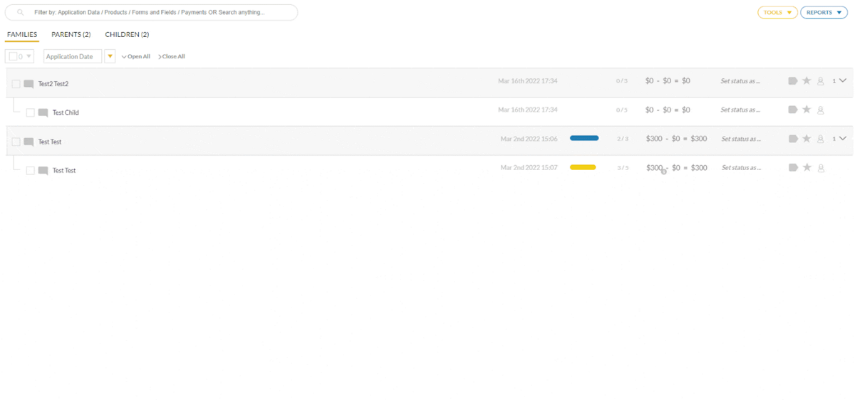Switch to the Parents (2) tab
The height and width of the screenshot is (400, 855).
pos(71,34)
